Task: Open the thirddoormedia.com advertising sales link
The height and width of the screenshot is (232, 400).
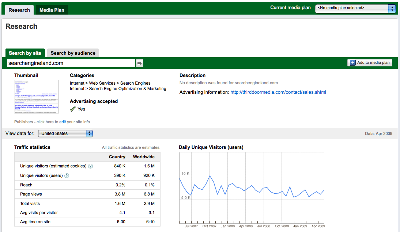Action: point(278,92)
